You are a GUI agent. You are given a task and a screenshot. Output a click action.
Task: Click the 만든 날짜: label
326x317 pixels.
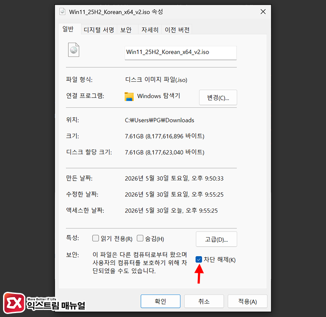click(x=79, y=178)
